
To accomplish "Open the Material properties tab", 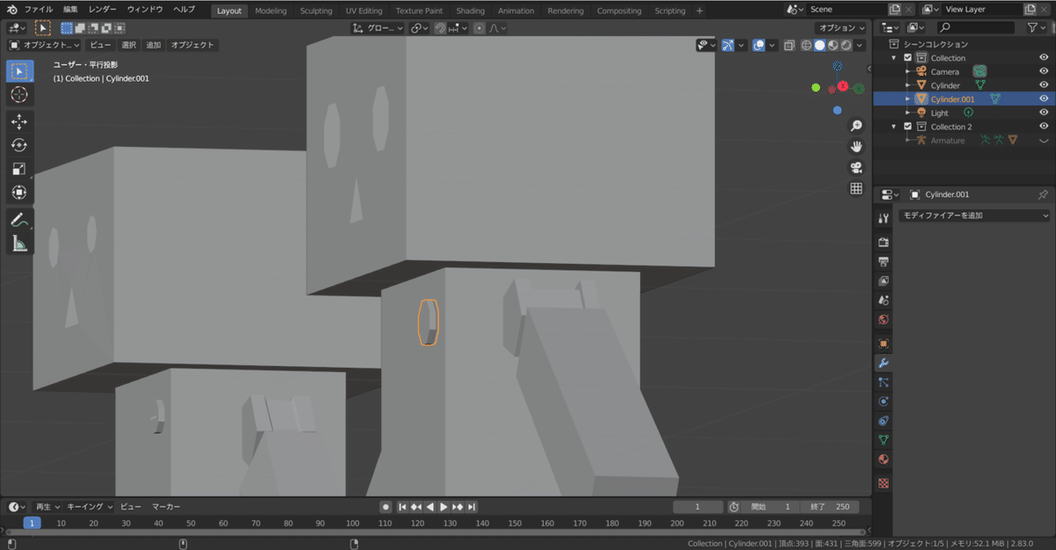I will coord(884,459).
